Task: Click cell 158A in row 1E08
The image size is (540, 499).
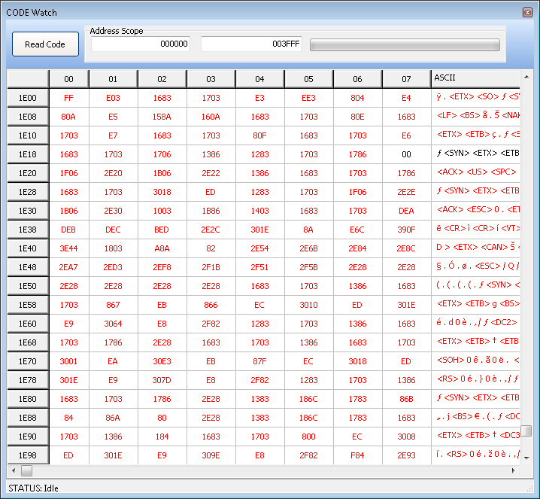Action: (162, 117)
